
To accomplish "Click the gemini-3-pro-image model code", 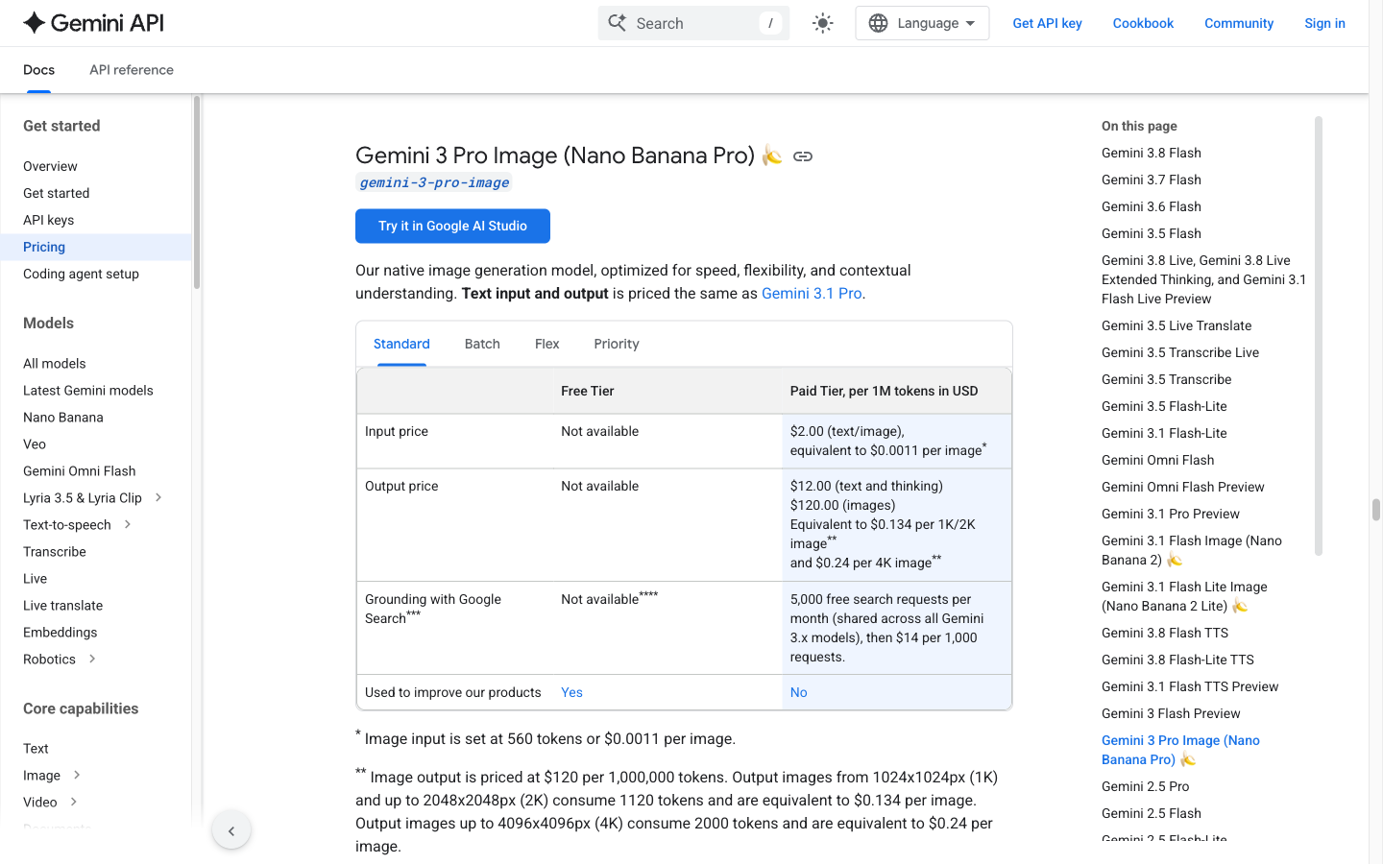I will (x=434, y=182).
